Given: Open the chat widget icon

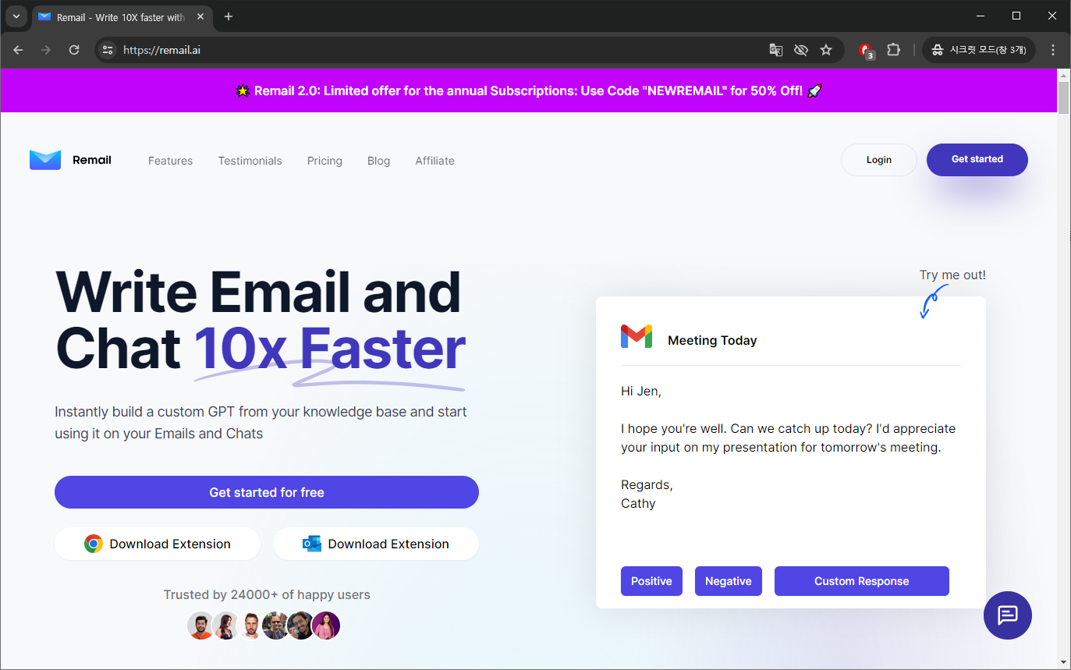Looking at the screenshot, I should (x=1008, y=615).
